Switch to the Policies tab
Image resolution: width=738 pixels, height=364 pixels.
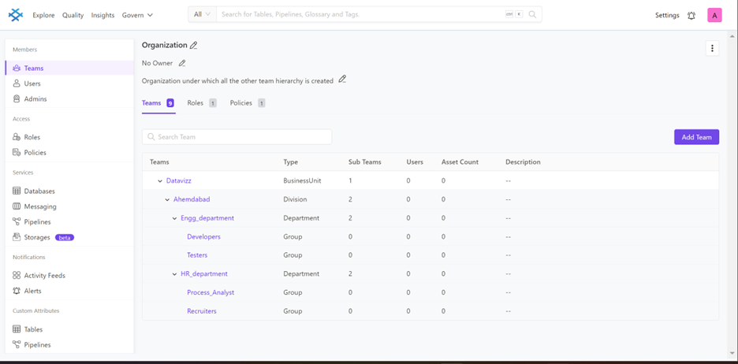(x=240, y=103)
